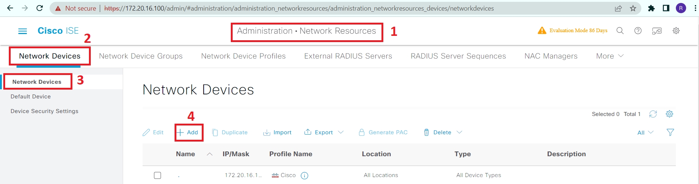Bookmark this page with star icon
Viewport: 699px width, 184px height.
coord(633,8)
